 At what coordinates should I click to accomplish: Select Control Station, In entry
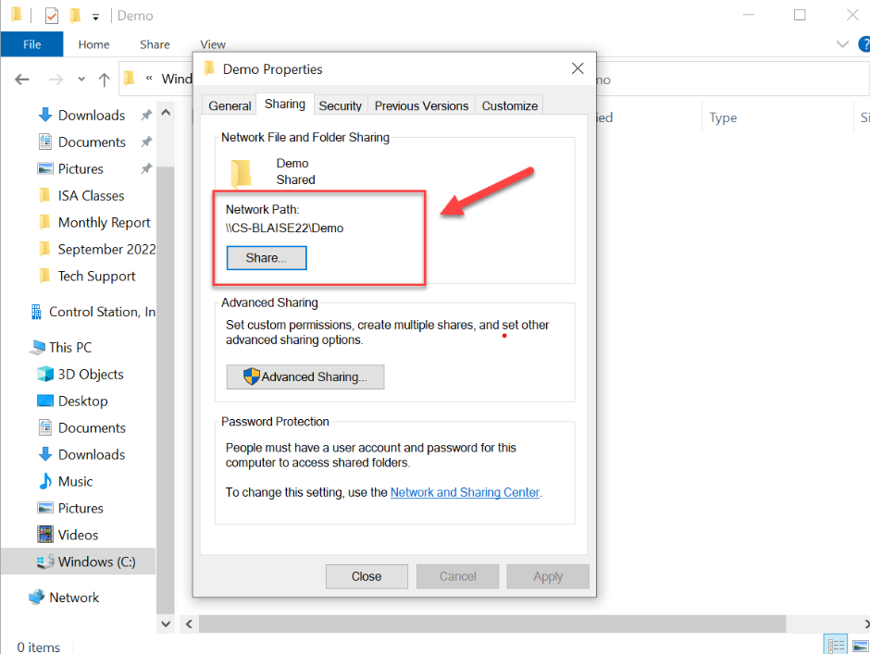(102, 312)
